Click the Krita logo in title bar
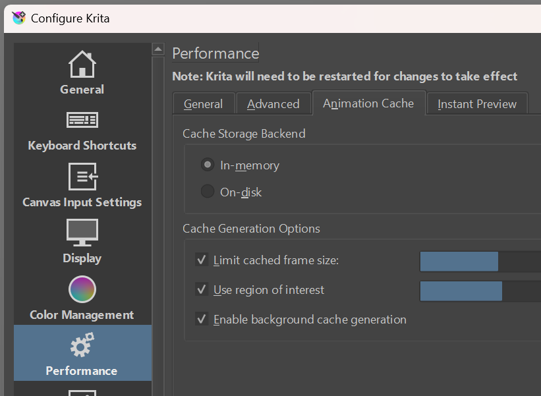 pyautogui.click(x=18, y=18)
